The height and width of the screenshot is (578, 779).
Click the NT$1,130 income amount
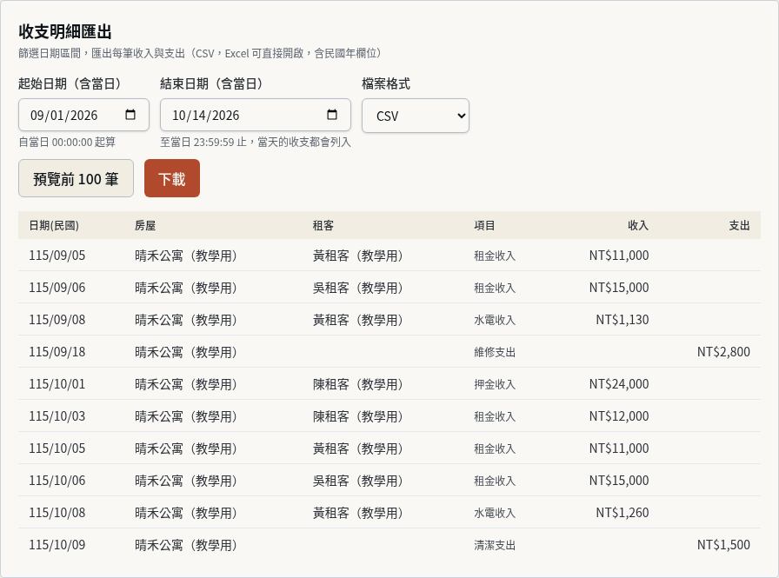pos(623,320)
